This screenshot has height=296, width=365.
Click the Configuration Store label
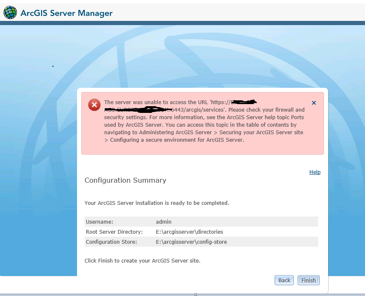click(x=111, y=242)
